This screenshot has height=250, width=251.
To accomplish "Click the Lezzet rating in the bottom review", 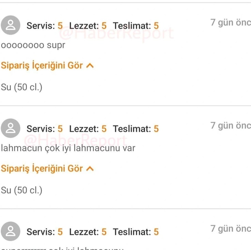I will (88, 232).
